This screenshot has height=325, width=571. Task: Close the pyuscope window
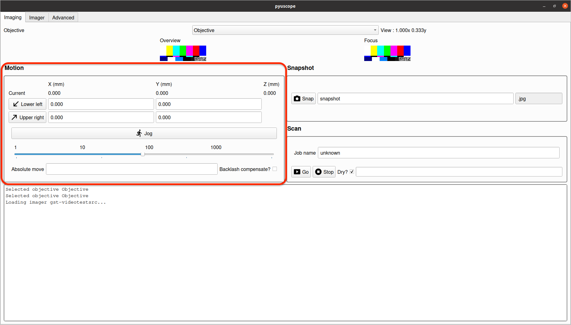tap(565, 6)
